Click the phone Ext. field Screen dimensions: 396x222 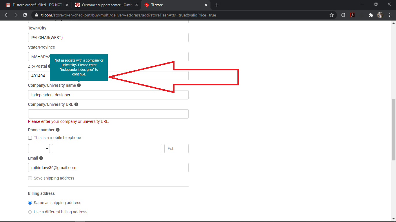[177, 149]
